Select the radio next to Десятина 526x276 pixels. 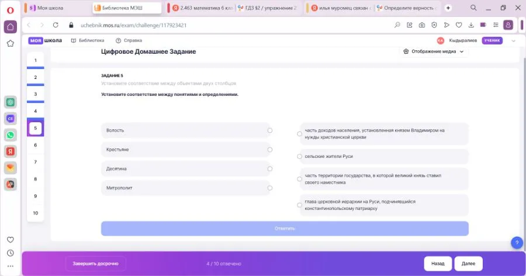(270, 169)
